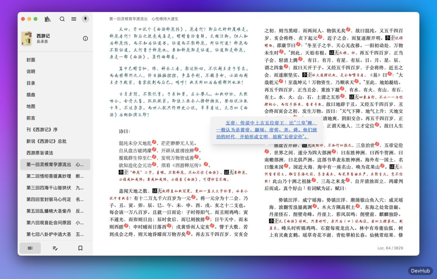Open chapter 第二回悟彻菩提真妙理
The height and width of the screenshot is (279, 437).
click(x=55, y=176)
